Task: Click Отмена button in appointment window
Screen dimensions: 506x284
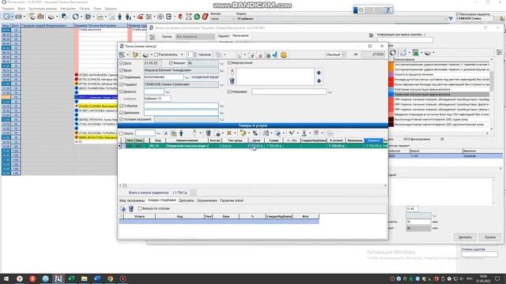Action: (490, 237)
